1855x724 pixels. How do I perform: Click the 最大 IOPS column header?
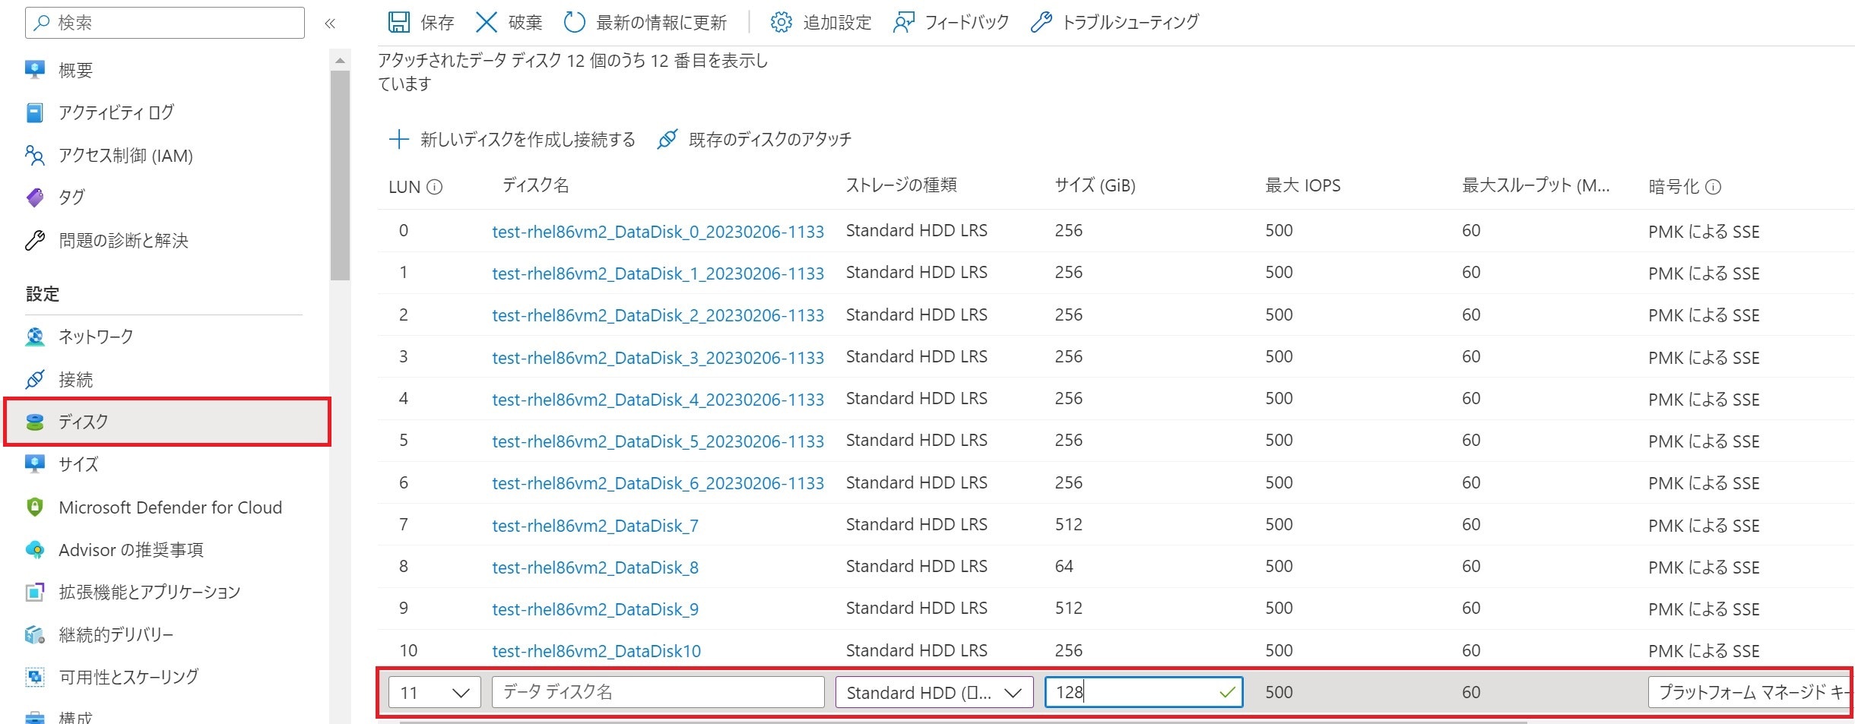click(x=1302, y=185)
